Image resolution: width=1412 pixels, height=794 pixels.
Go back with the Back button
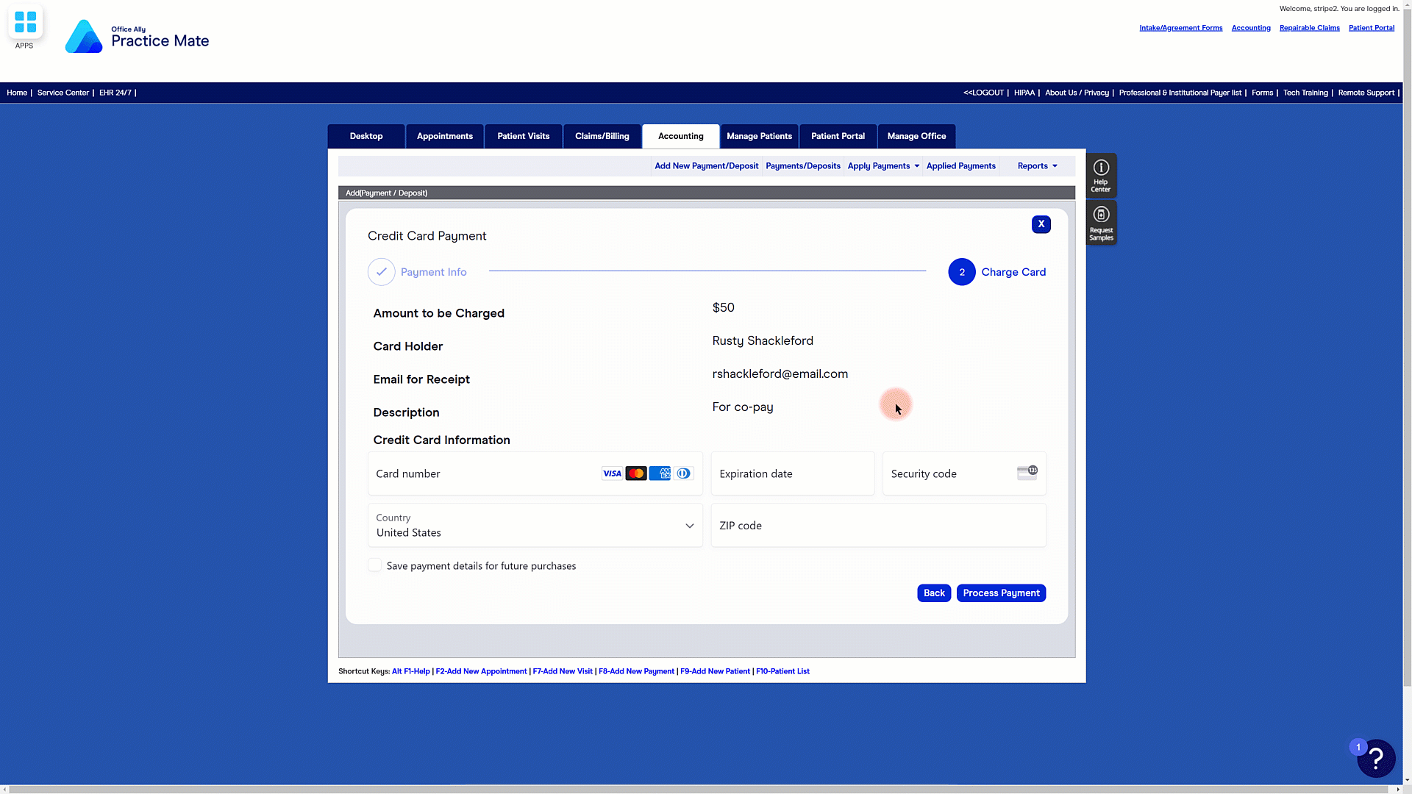(x=934, y=593)
